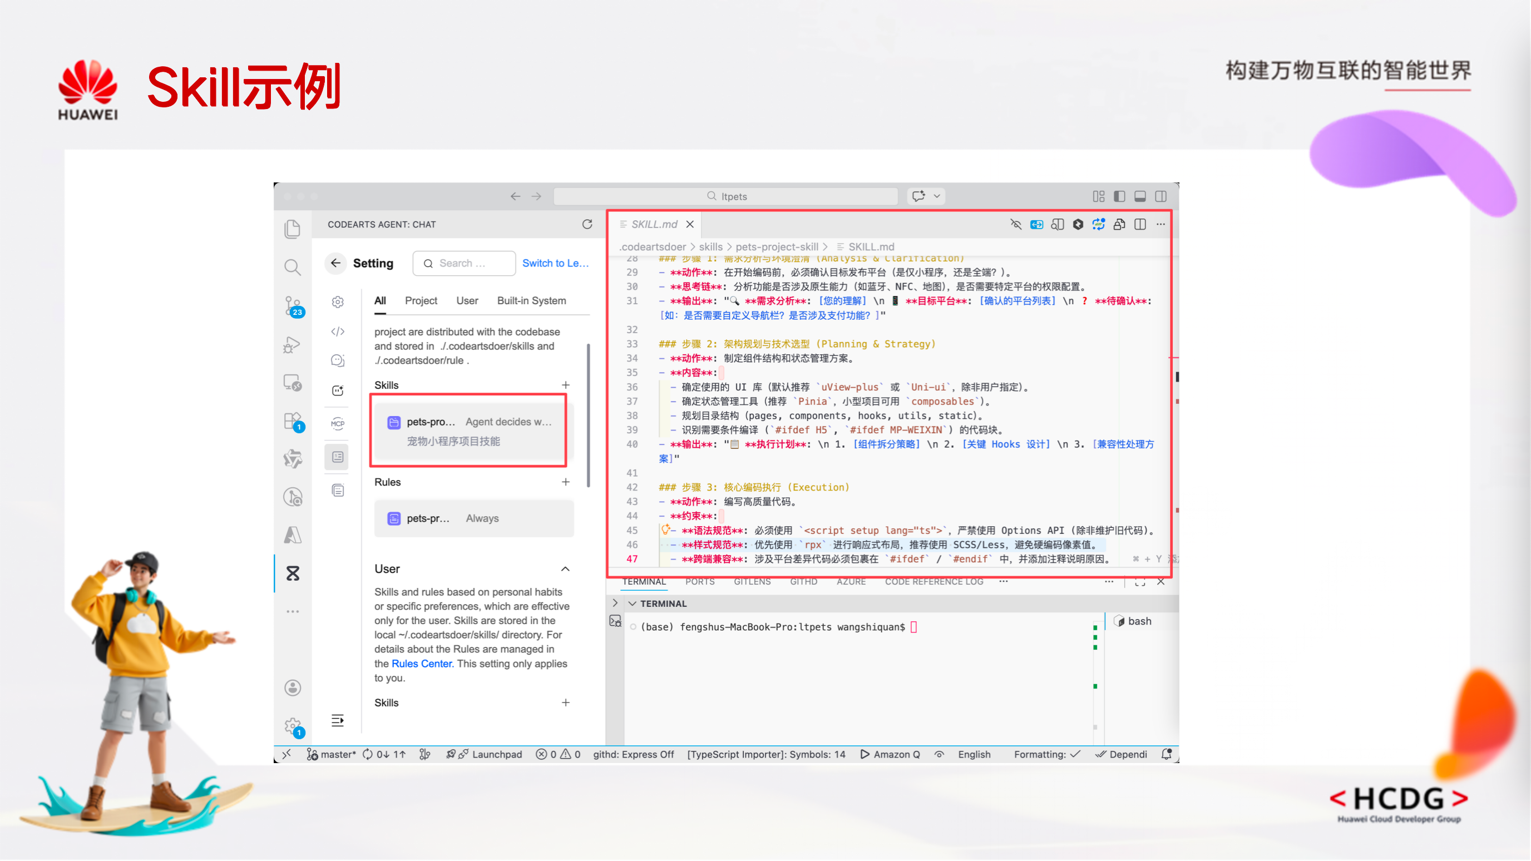
Task: Switch to the PORTS panel tab
Action: point(699,582)
